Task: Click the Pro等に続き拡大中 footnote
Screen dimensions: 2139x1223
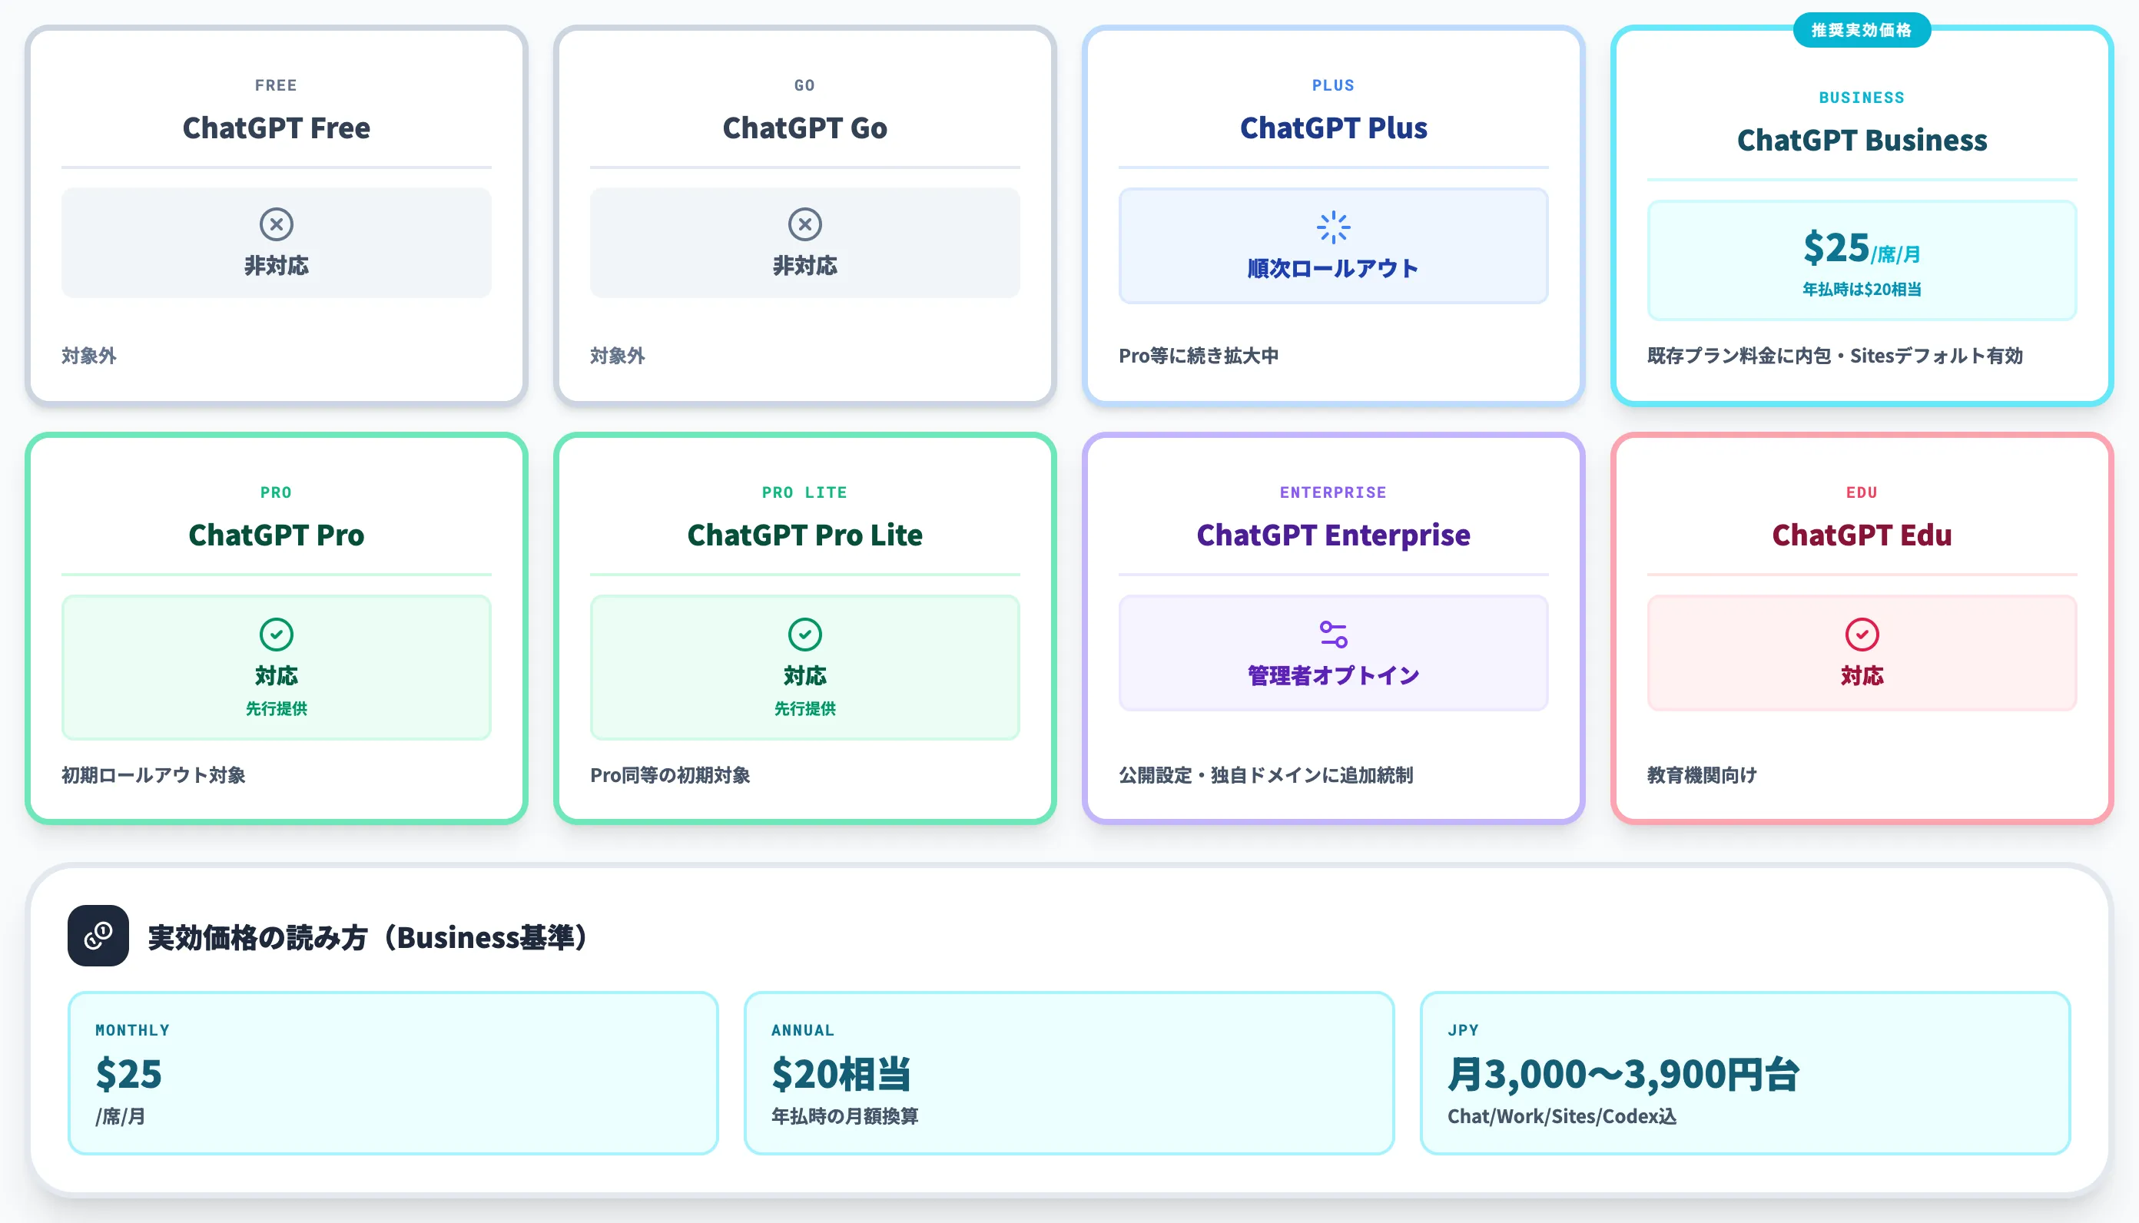Action: [x=1199, y=356]
